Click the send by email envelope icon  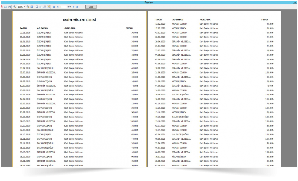6,6
